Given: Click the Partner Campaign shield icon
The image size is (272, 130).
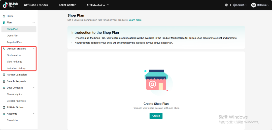Looking at the screenshot, I should pos(4,75).
